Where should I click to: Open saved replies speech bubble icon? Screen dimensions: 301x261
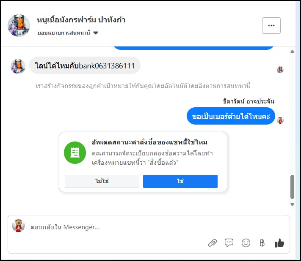pyautogui.click(x=229, y=243)
